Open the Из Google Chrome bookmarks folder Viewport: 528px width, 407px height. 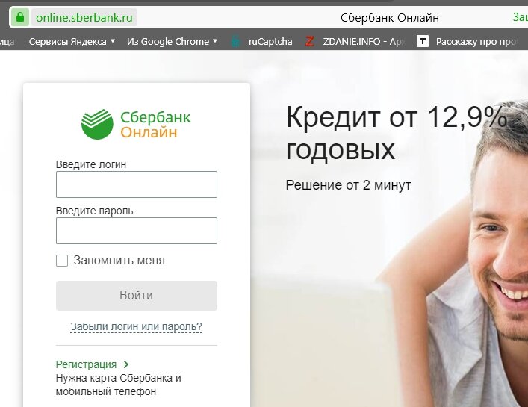pos(172,41)
